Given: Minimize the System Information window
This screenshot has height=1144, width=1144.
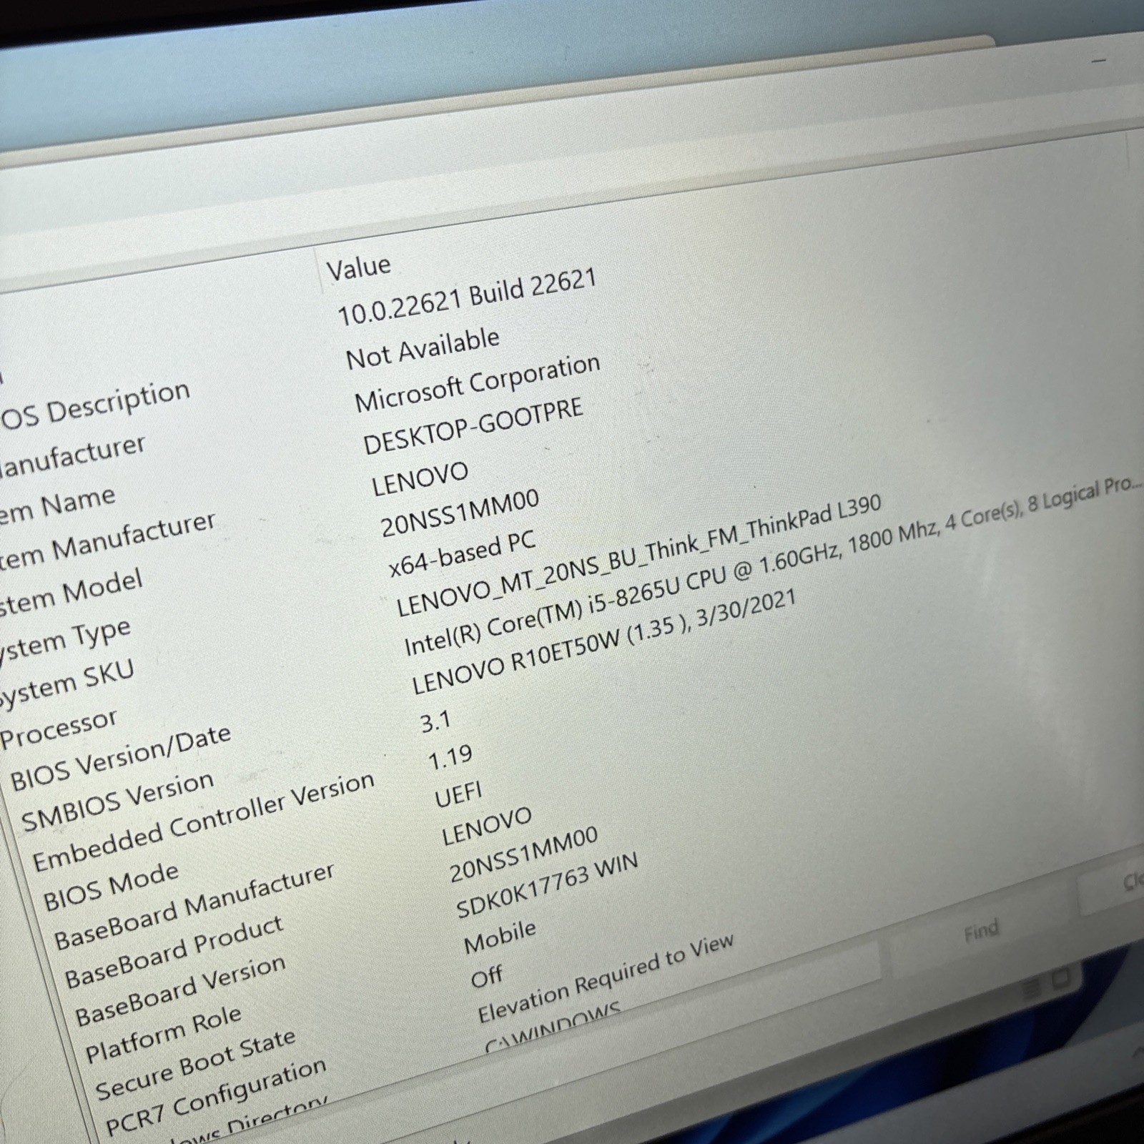Looking at the screenshot, I should click(x=1099, y=61).
